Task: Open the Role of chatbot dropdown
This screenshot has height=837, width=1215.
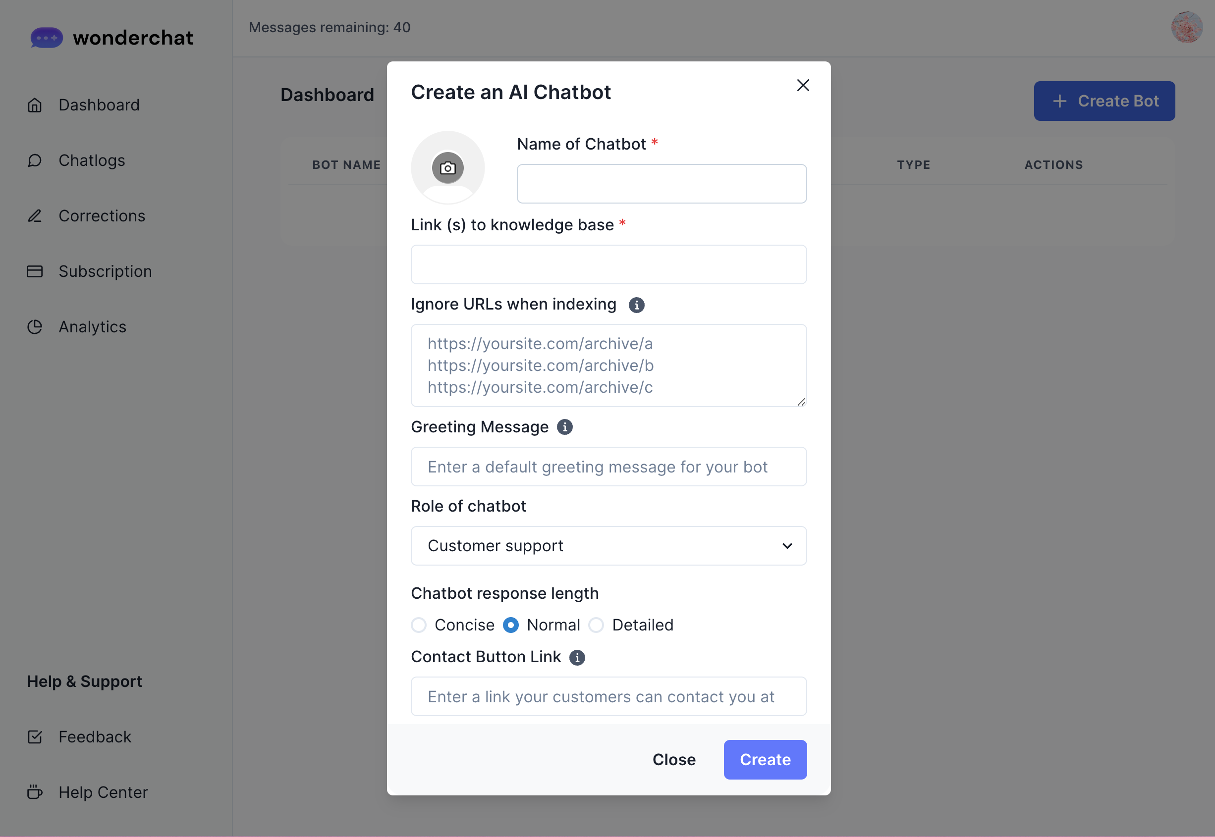Action: 608,546
